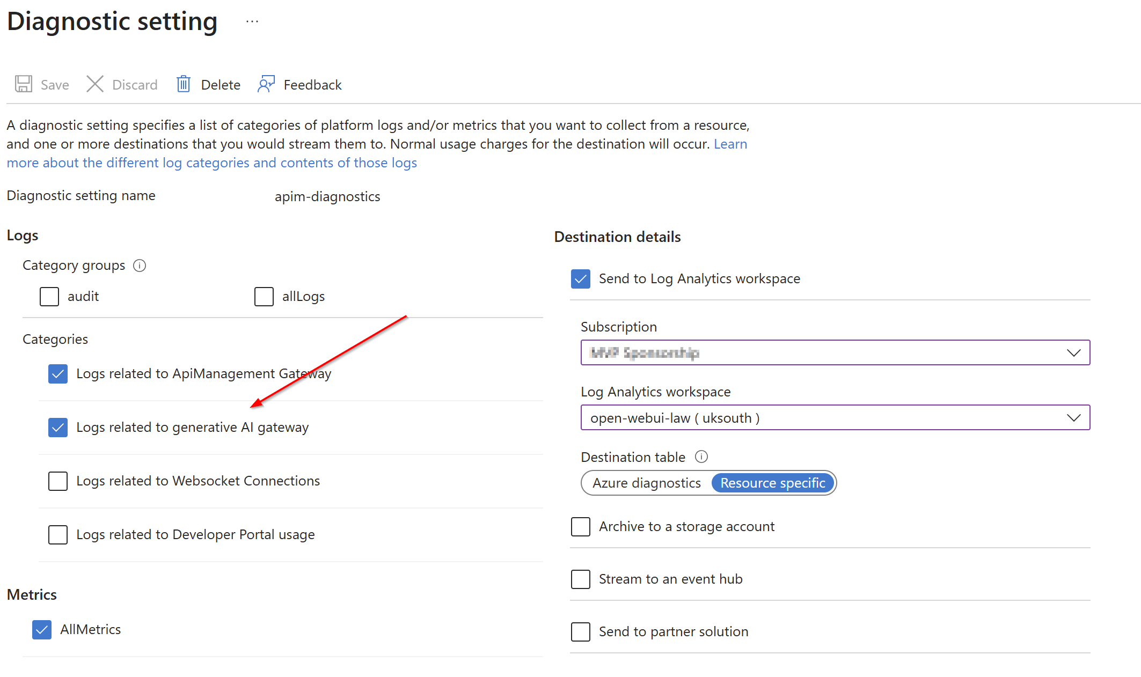Click the Delete trash can icon
The height and width of the screenshot is (677, 1141).
pos(184,84)
